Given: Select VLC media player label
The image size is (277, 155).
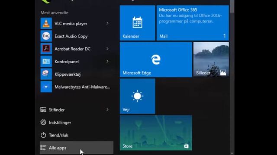Looking at the screenshot, I should click(71, 24).
